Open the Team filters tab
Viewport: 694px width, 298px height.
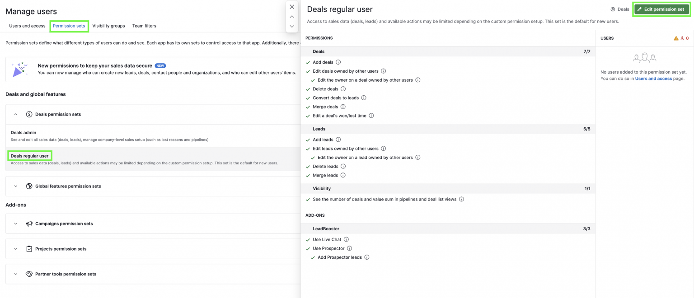144,26
